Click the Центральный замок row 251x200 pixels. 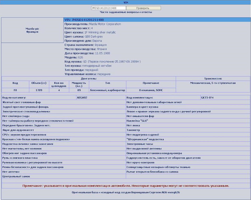[x=64, y=176]
